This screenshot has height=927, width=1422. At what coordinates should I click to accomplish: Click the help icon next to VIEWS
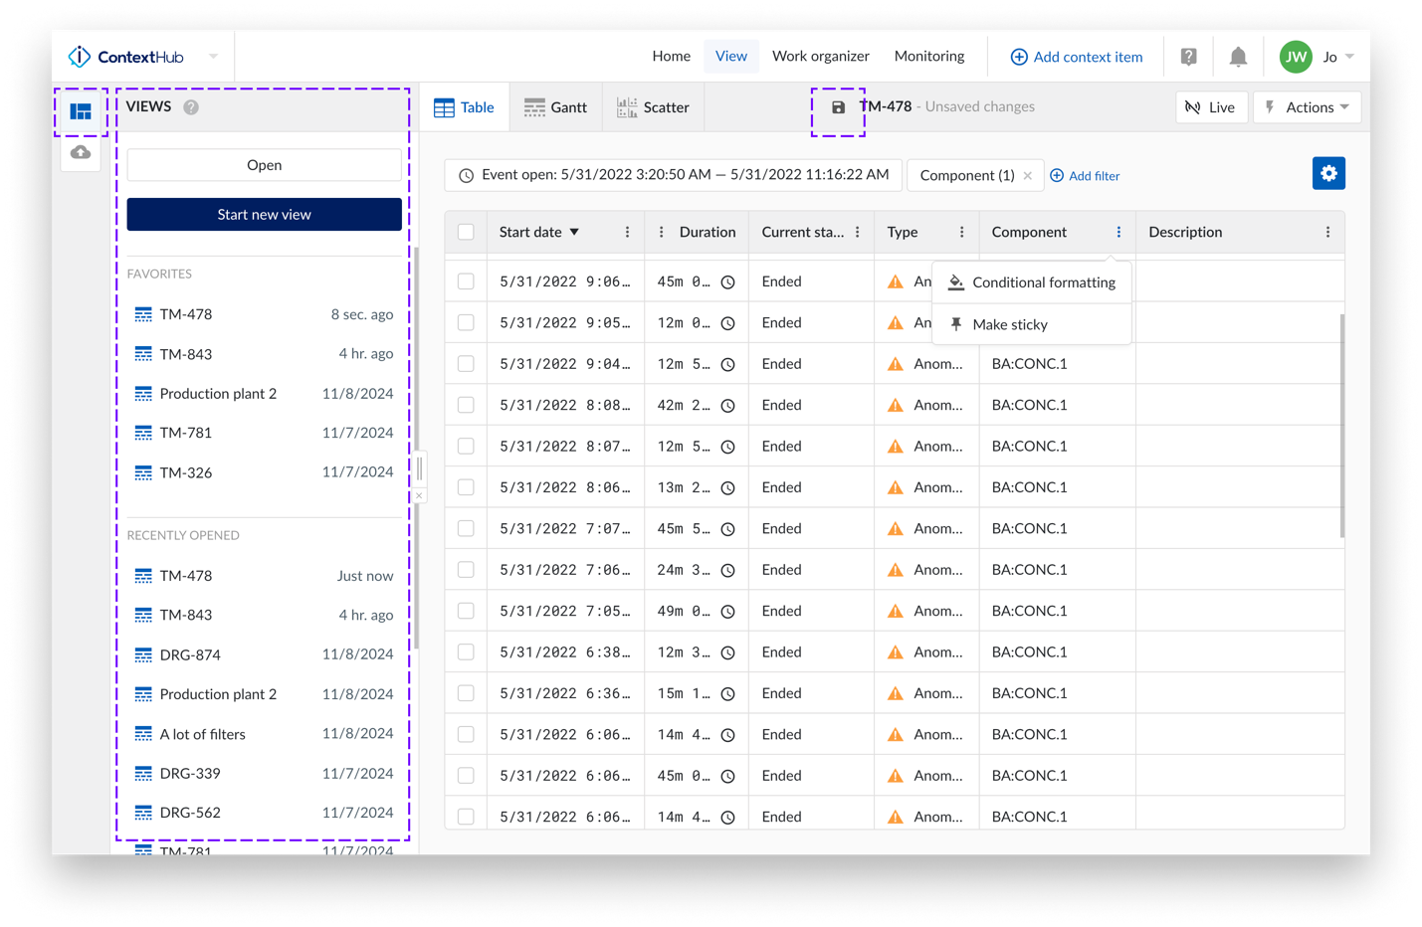click(x=191, y=107)
